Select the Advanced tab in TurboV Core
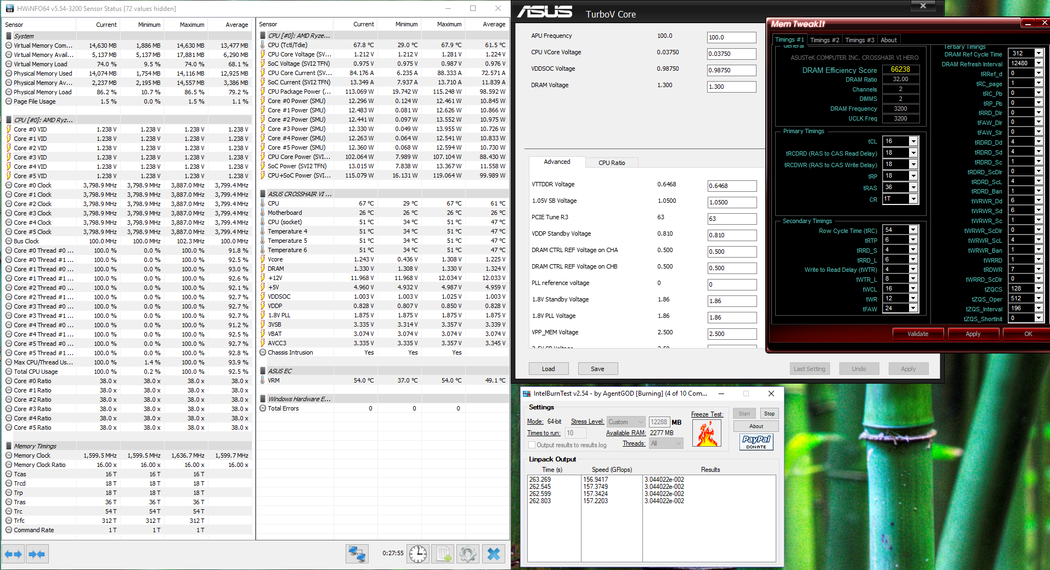 557,162
